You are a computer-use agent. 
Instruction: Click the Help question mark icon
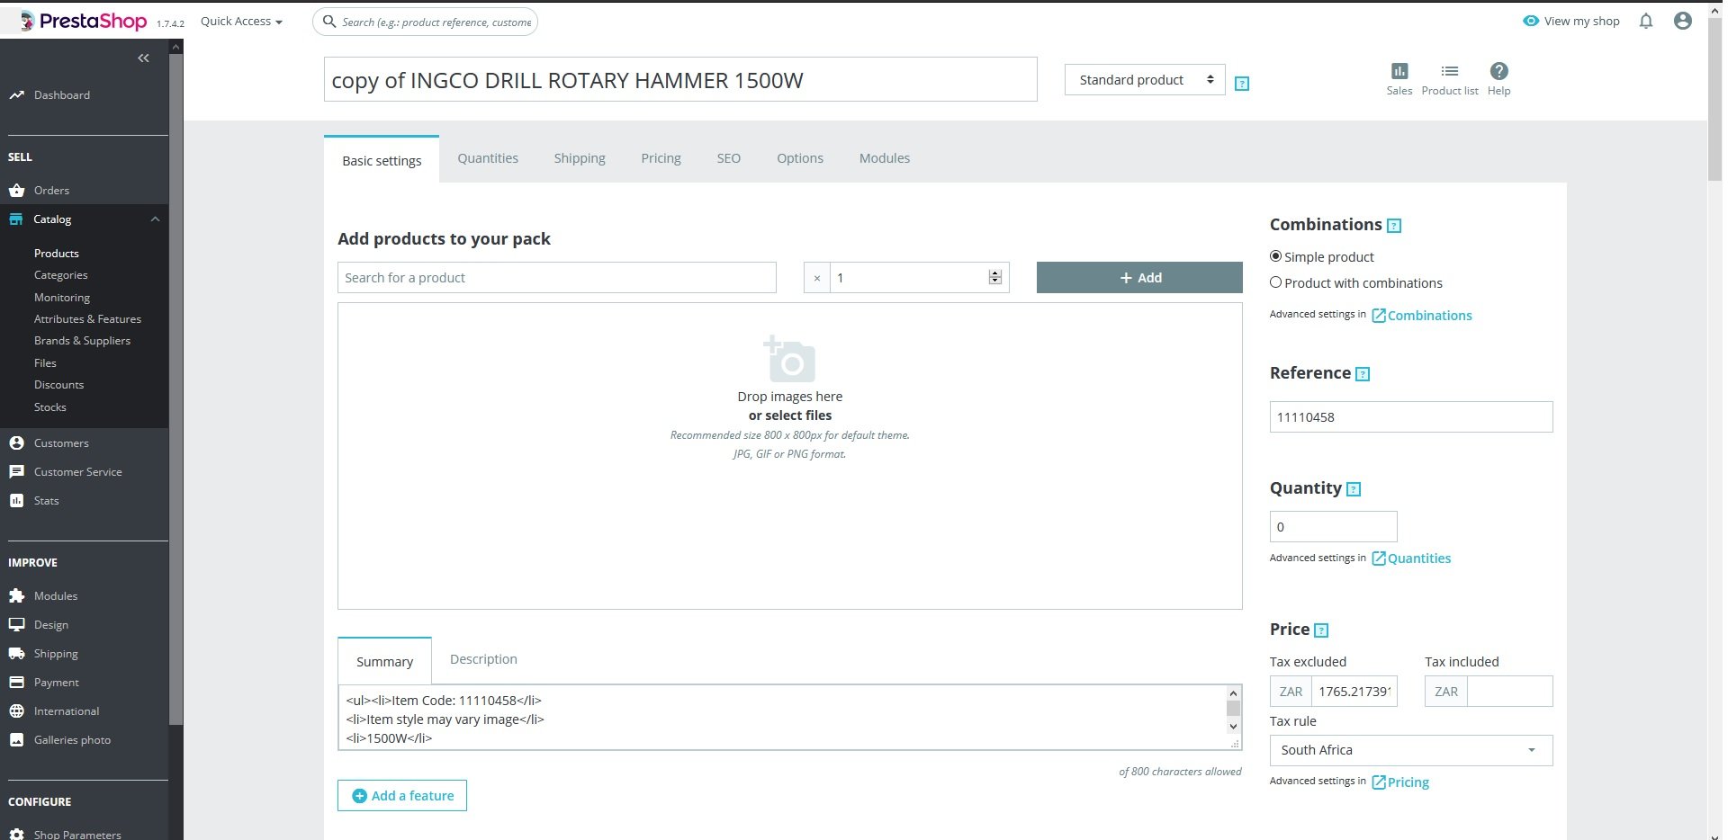1498,71
